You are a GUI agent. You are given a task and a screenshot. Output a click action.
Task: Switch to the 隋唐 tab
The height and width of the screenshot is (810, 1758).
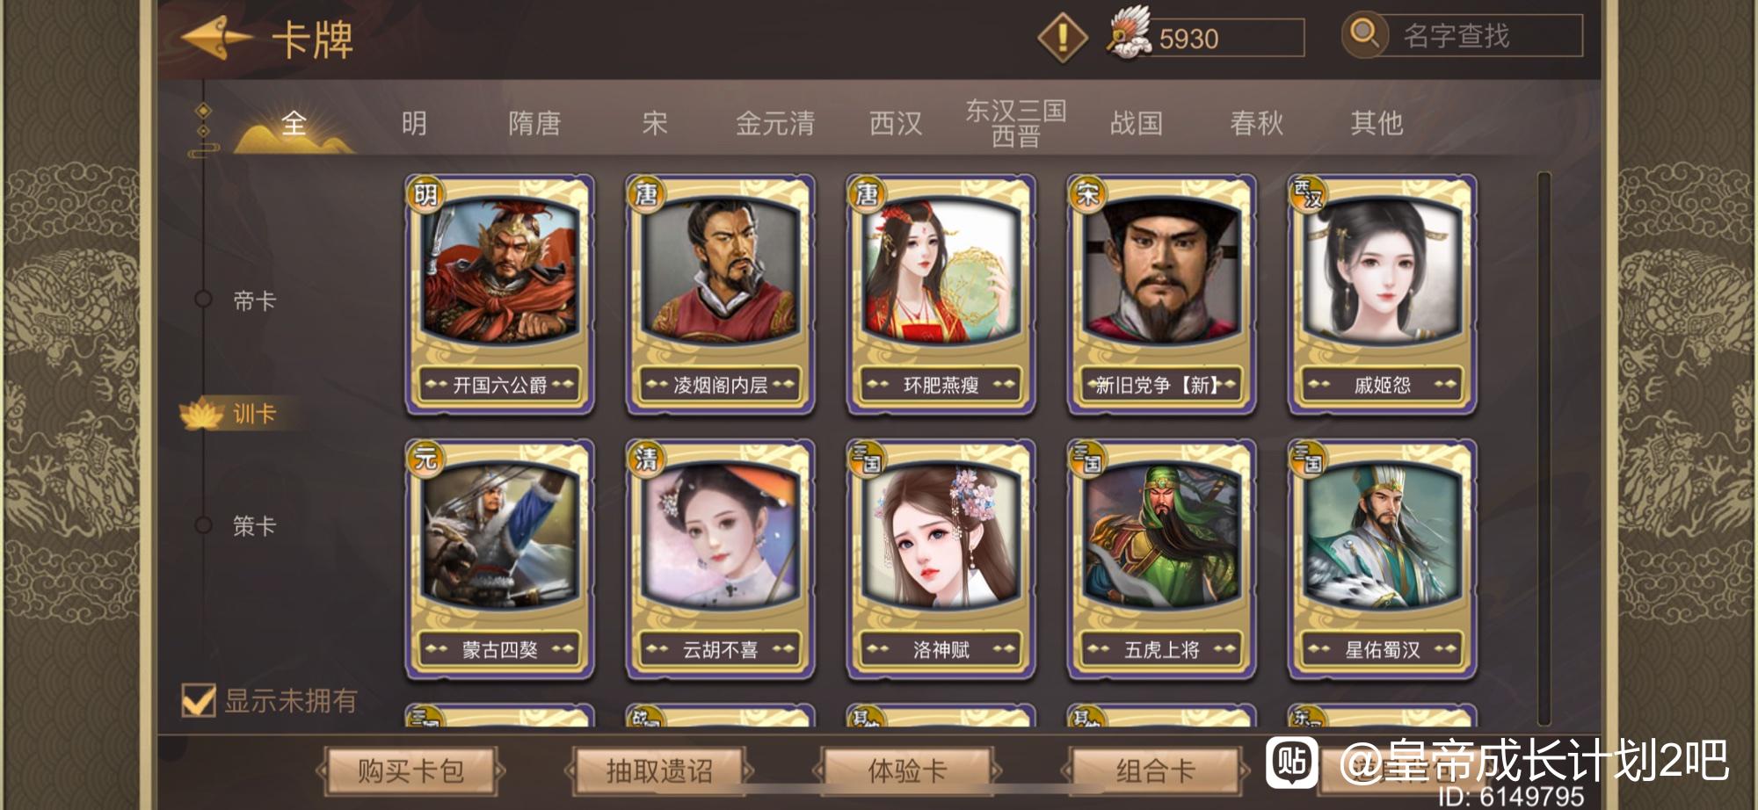click(534, 123)
